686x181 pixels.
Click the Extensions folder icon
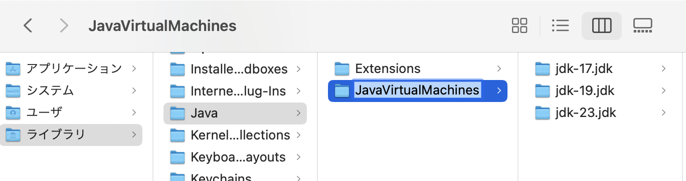click(342, 68)
